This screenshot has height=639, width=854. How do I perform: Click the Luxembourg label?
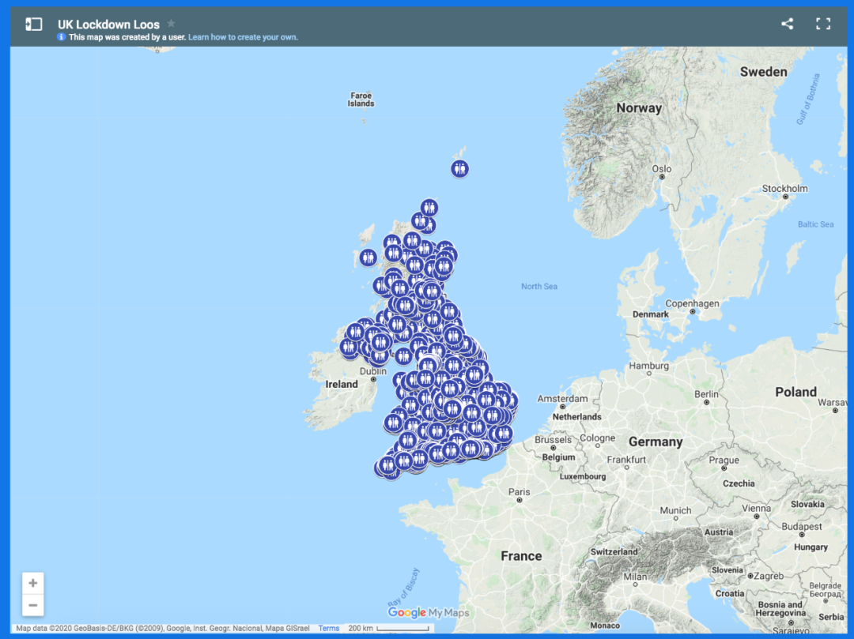(582, 476)
